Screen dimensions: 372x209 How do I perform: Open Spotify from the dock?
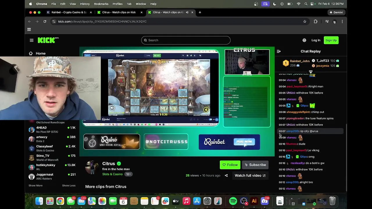[x=233, y=201]
